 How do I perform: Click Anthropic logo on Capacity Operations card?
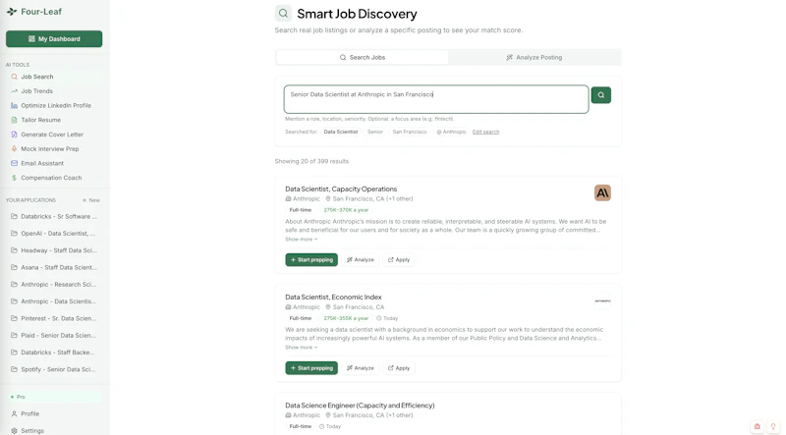602,192
